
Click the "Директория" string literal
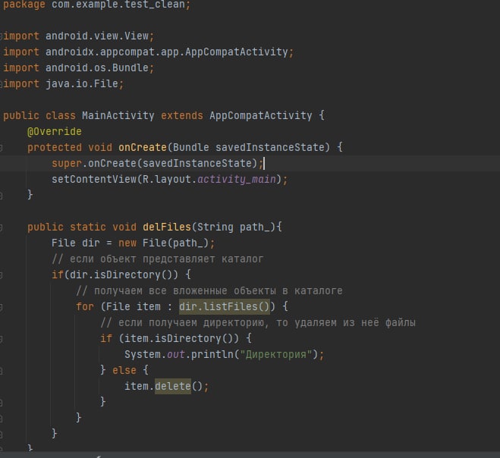pos(276,354)
